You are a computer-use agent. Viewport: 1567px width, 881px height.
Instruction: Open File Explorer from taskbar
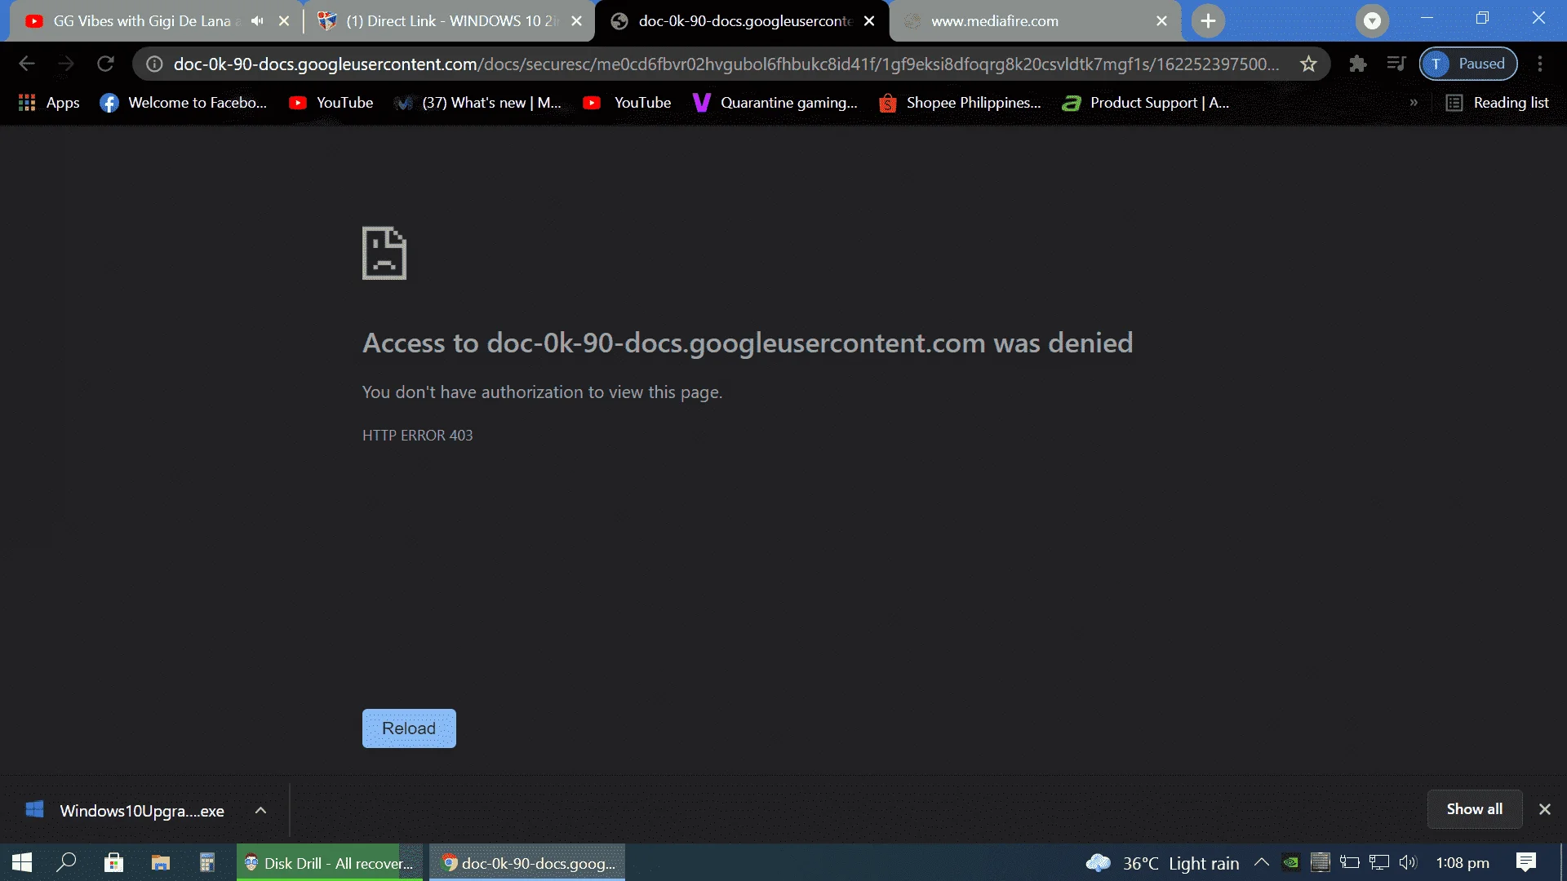161,863
